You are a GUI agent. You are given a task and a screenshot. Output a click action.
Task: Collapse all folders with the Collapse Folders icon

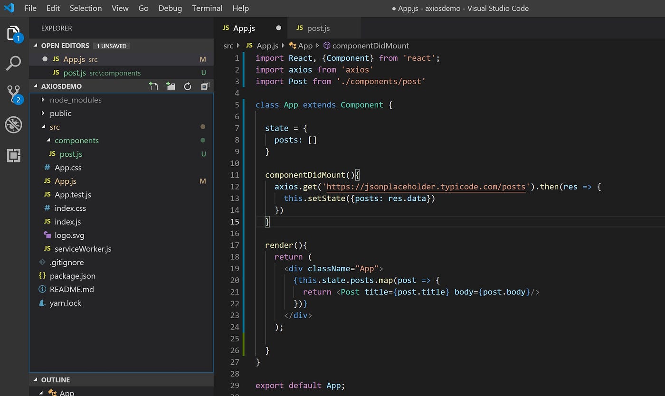pos(204,86)
